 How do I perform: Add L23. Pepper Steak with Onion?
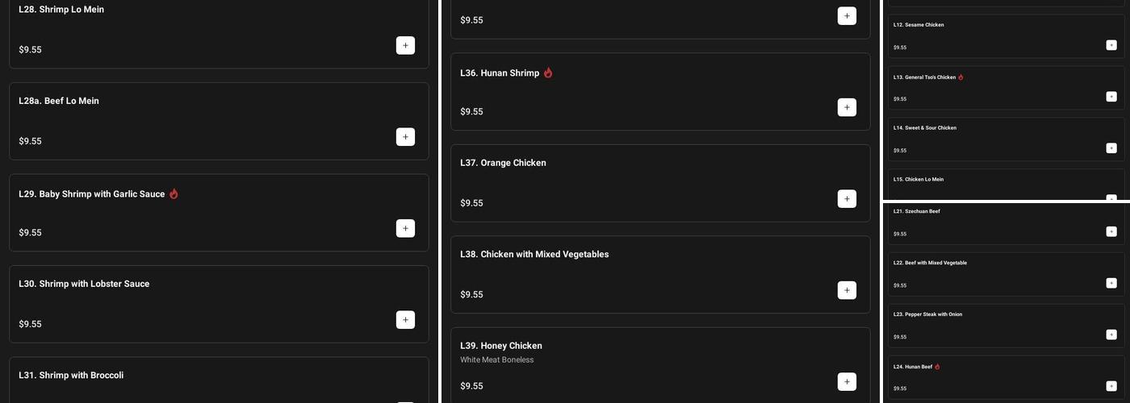pos(1111,335)
